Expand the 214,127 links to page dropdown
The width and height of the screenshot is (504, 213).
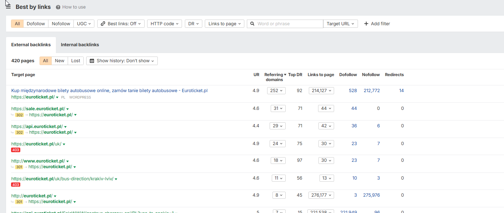[321, 91]
